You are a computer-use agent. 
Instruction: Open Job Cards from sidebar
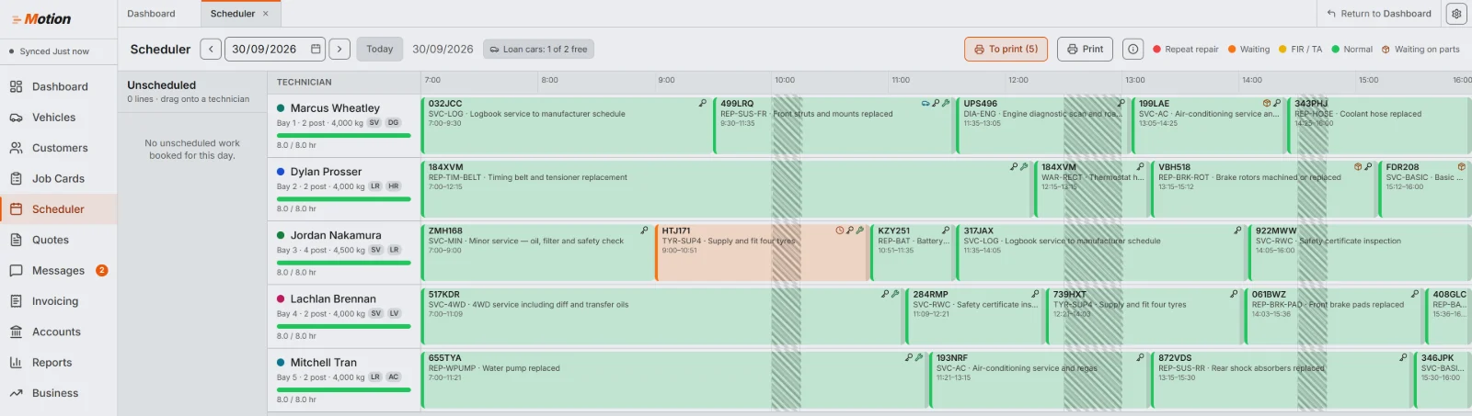[x=59, y=178]
